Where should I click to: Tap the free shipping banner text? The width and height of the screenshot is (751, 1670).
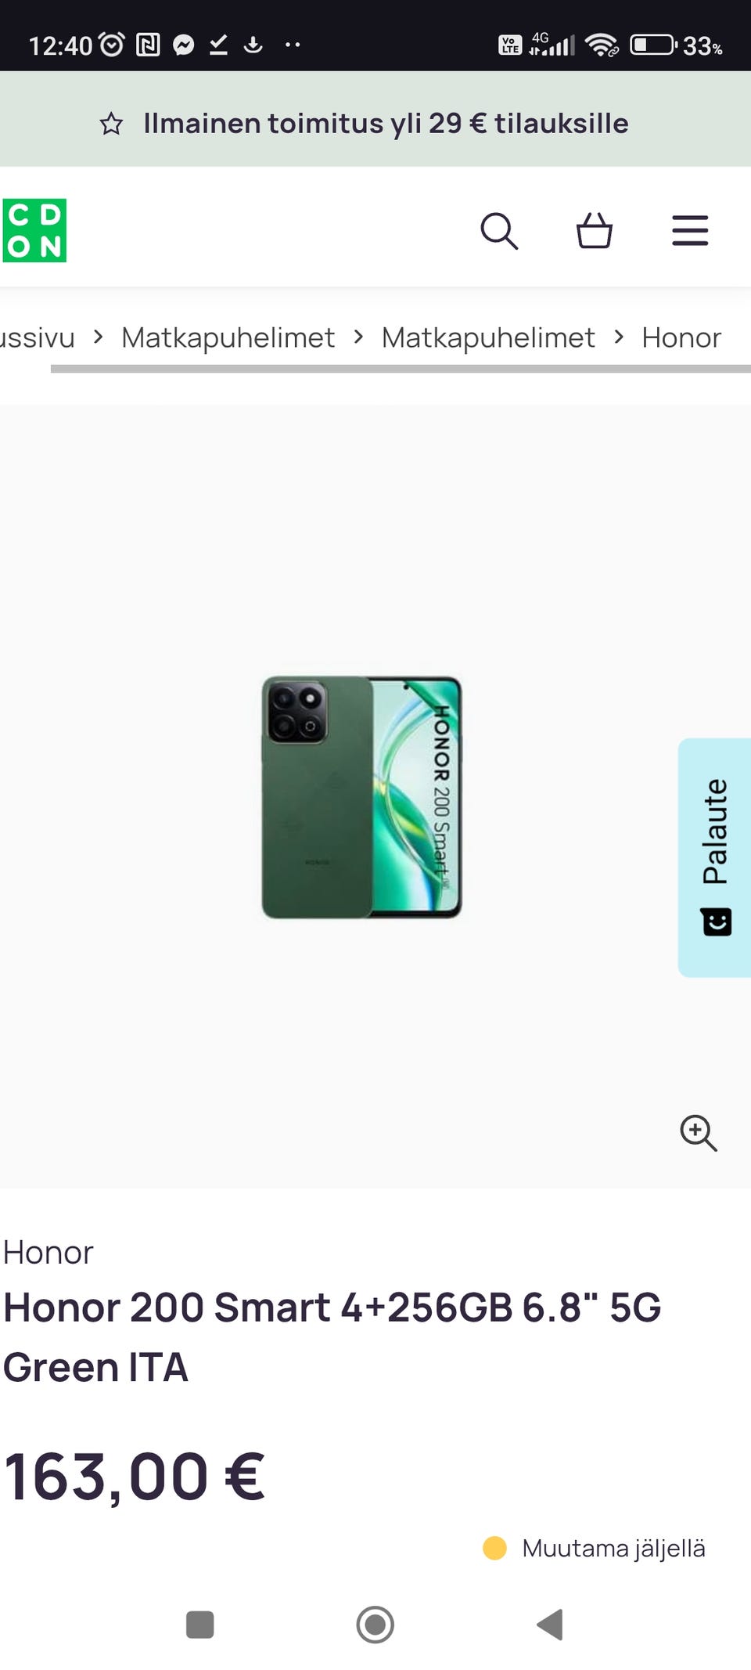386,124
